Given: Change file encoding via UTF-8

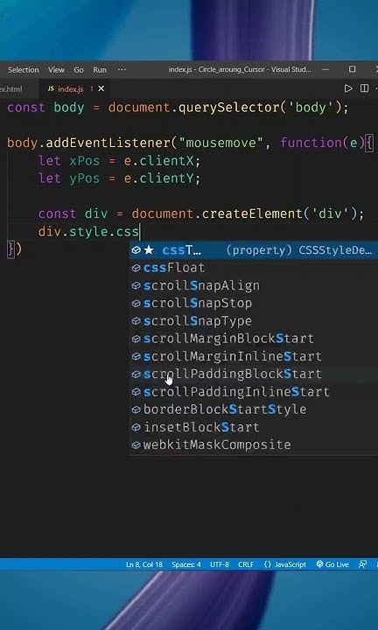Looking at the screenshot, I should click(220, 564).
